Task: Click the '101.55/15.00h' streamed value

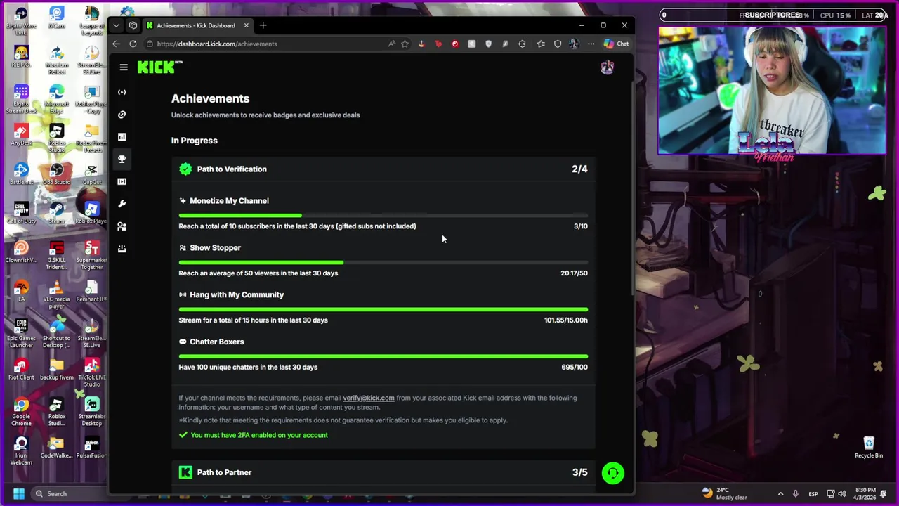Action: point(566,320)
